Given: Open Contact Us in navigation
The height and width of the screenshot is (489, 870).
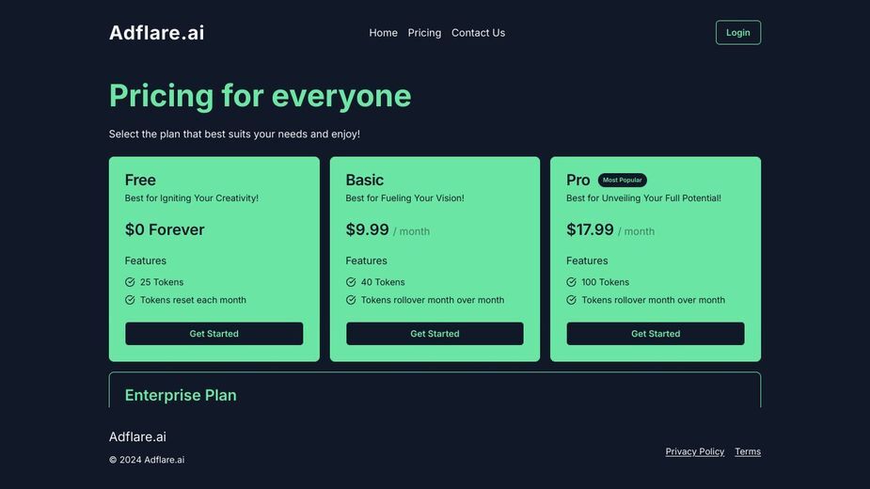Looking at the screenshot, I should coord(479,33).
